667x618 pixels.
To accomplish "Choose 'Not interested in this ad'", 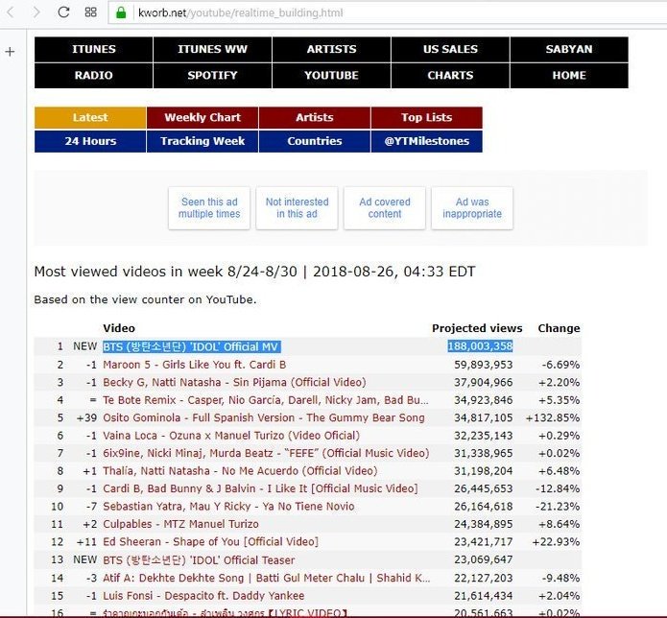I will [x=297, y=208].
